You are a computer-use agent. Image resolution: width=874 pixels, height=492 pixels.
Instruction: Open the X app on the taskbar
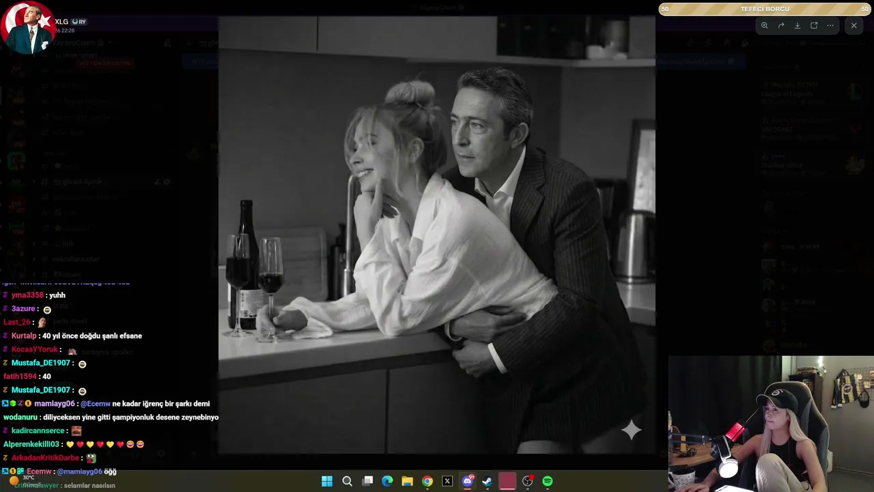[447, 481]
